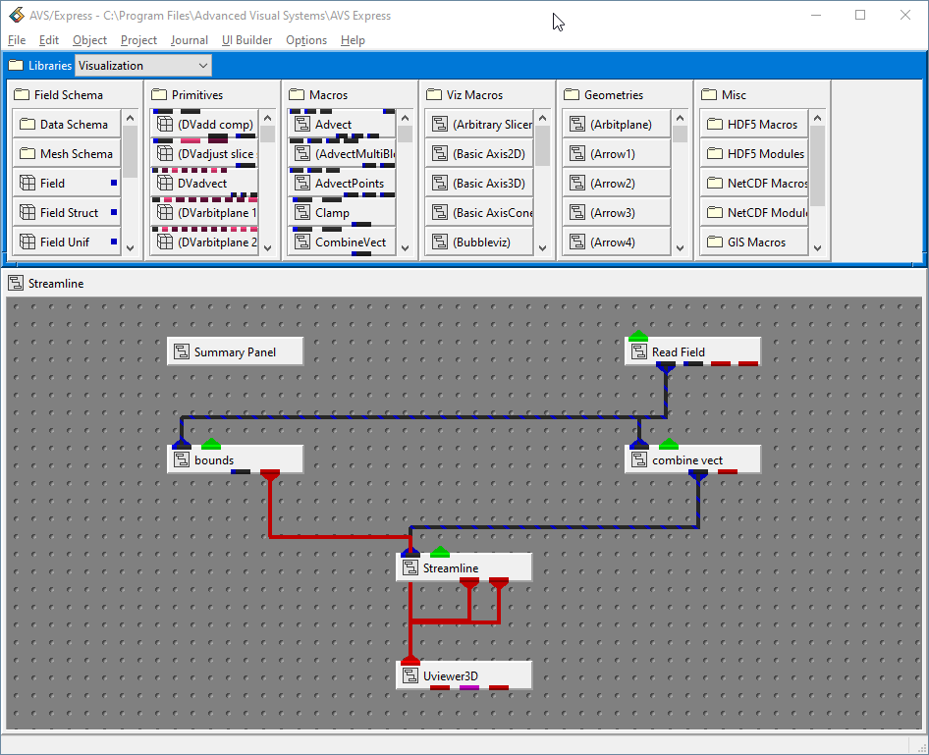Select the Field Struct object icon
Screen dimensions: 929x755
click(27, 212)
